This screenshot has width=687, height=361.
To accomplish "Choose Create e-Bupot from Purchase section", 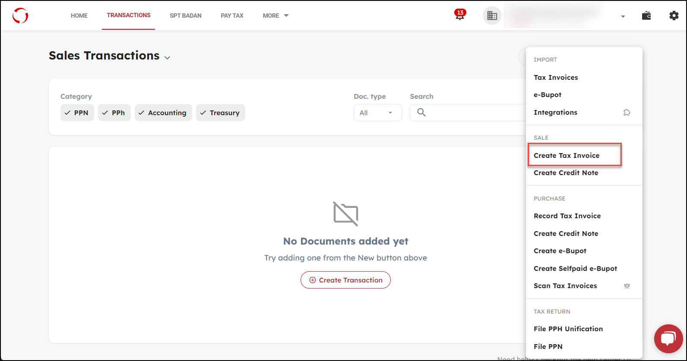I will pos(560,251).
